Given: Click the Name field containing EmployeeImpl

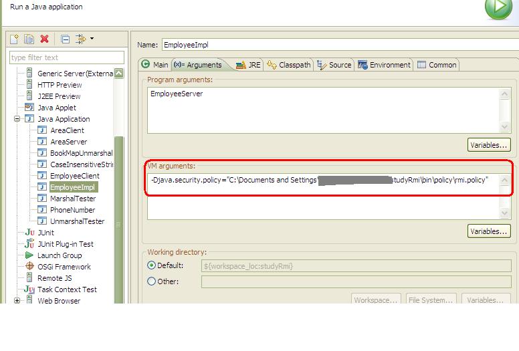Looking at the screenshot, I should [x=340, y=45].
